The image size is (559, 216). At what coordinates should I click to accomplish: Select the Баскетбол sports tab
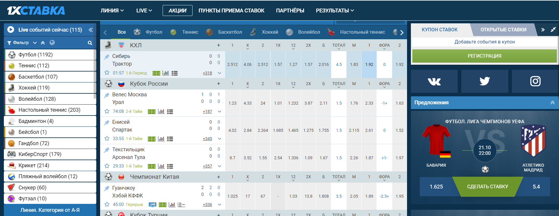pos(224,32)
